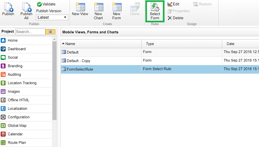This screenshot has height=147, width=259.
Task: Open Calendar in the sidebar
Action: (x=26, y=134)
